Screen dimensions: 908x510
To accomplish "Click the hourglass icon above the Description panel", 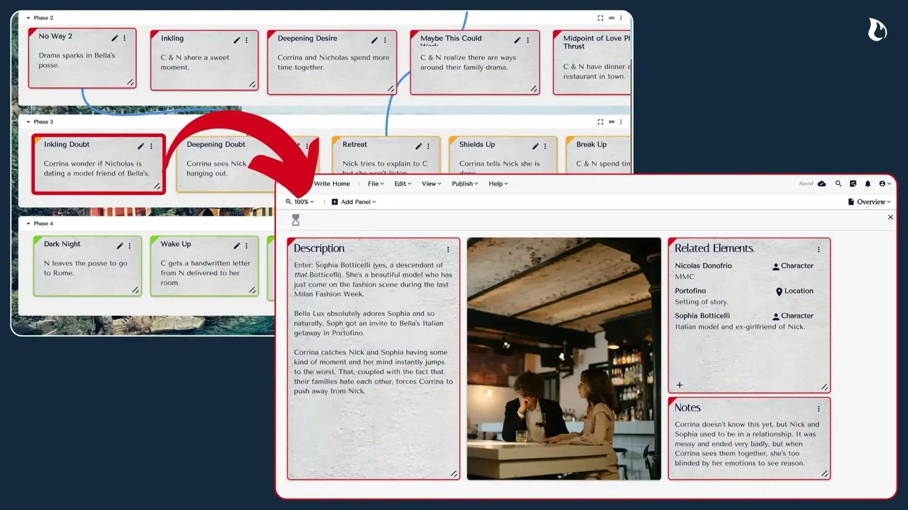I will (x=296, y=220).
